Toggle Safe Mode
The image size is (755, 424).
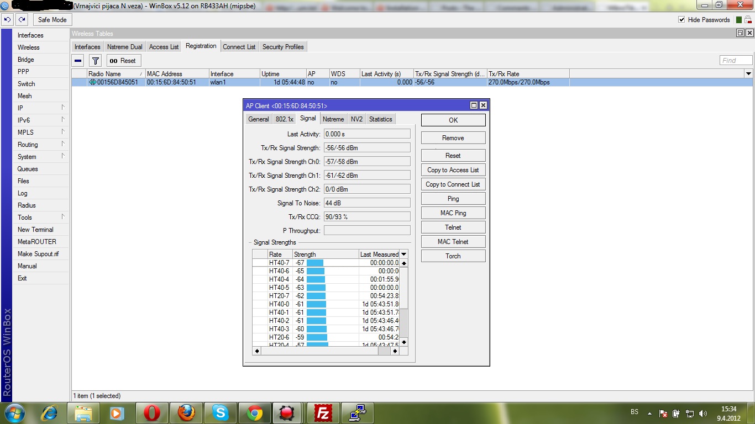[x=52, y=20]
